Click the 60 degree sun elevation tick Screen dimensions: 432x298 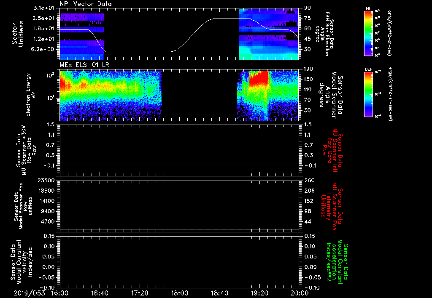pyautogui.click(x=307, y=29)
